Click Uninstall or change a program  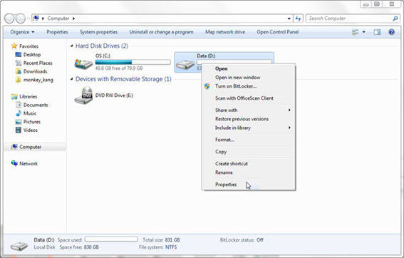click(x=161, y=32)
